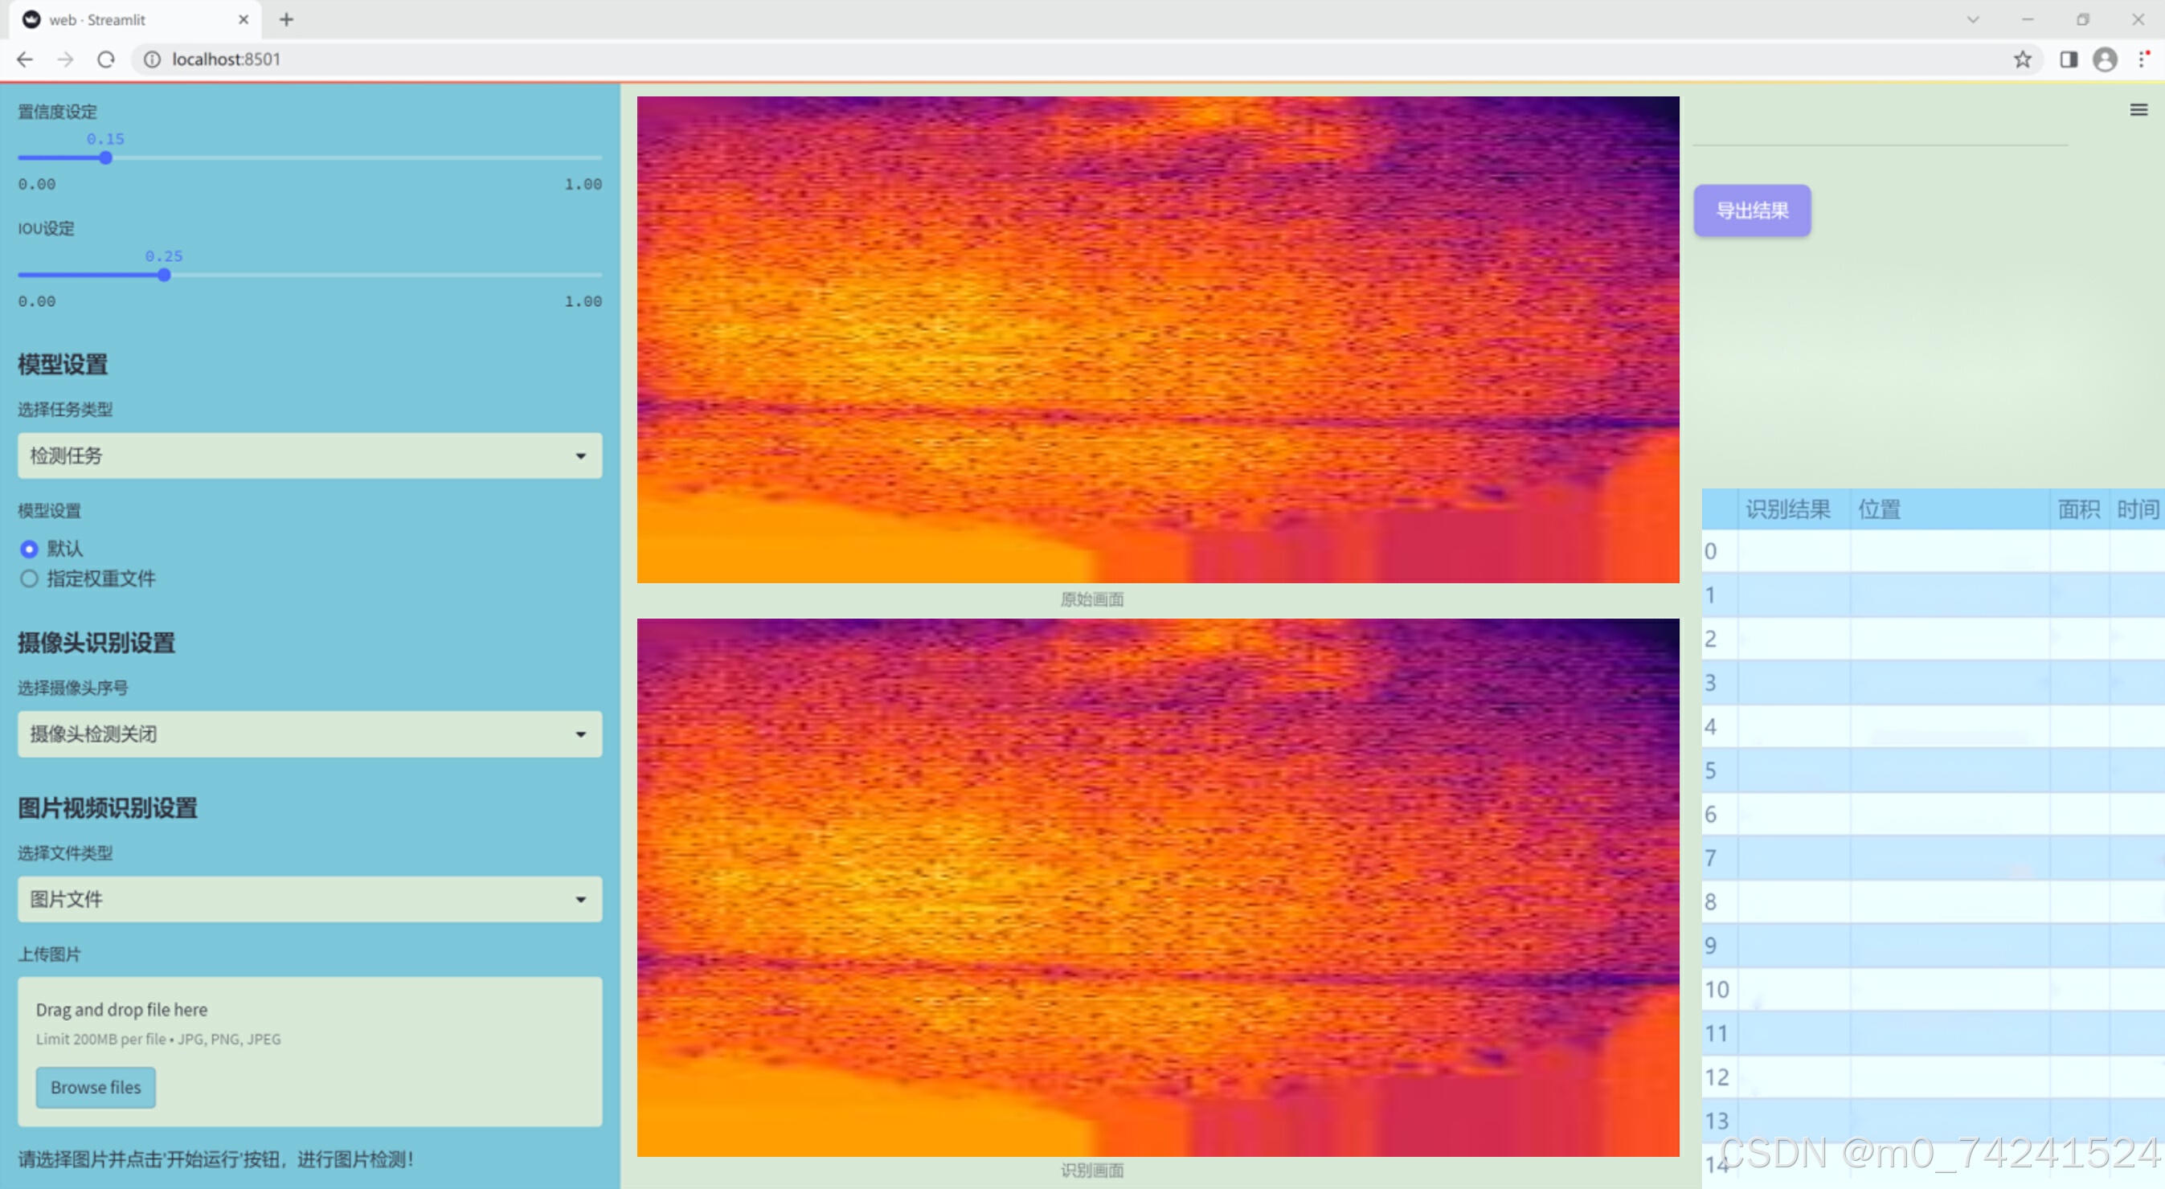
Task: Reload the localhost page
Action: coord(106,59)
